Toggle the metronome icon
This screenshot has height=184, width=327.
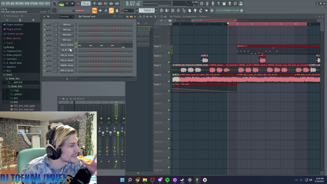pyautogui.click(x=95, y=4)
